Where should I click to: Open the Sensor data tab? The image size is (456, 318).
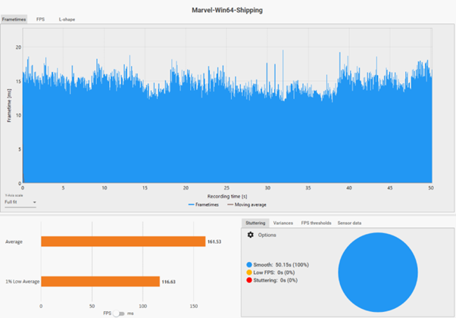click(x=349, y=223)
